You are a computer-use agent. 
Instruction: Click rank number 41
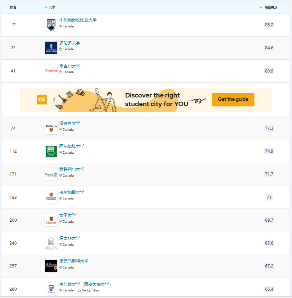[x=13, y=71]
